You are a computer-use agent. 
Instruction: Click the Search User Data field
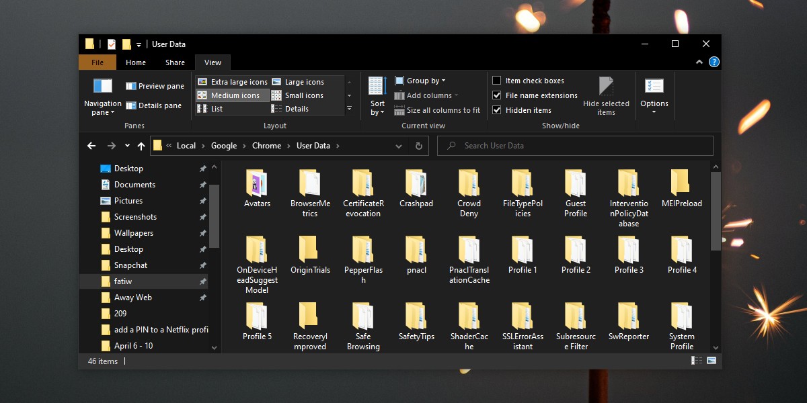click(575, 146)
